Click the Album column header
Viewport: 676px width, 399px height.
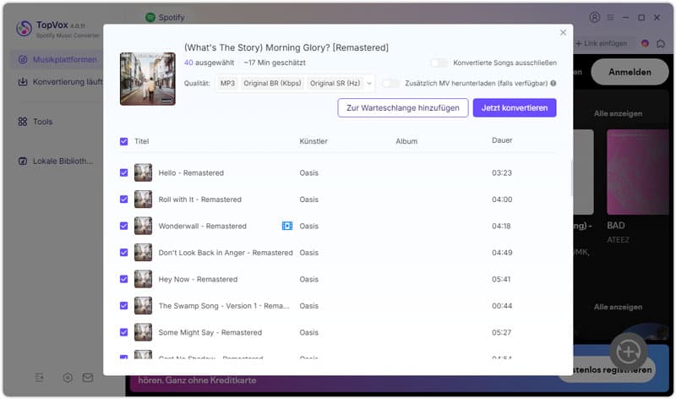click(x=406, y=141)
